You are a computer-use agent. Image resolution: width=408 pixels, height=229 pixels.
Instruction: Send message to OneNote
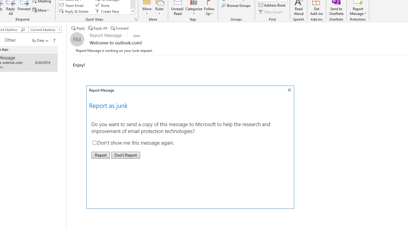pos(336,8)
